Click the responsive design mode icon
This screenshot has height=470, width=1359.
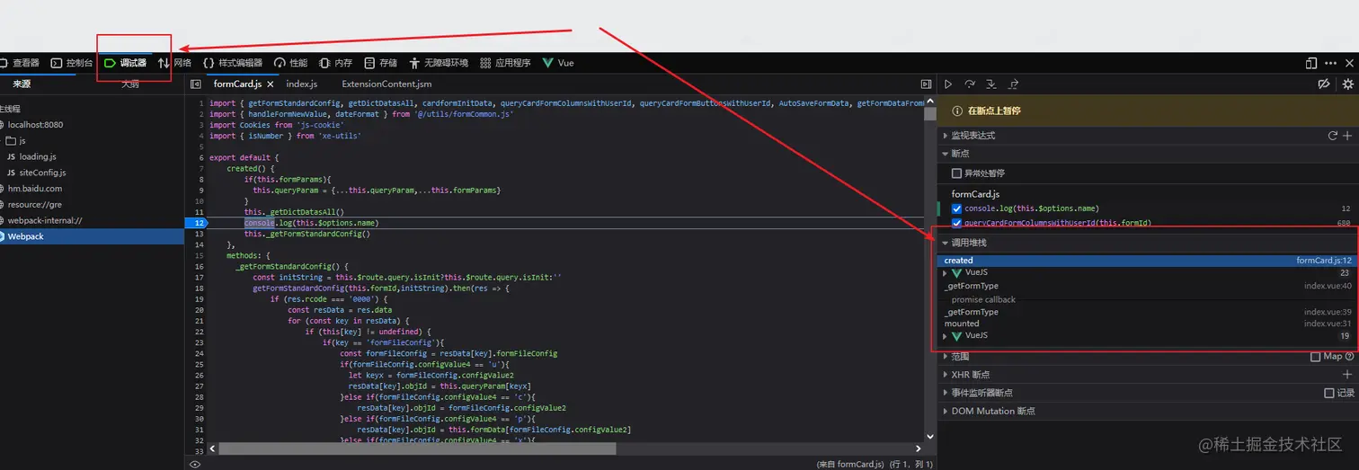tap(1311, 63)
